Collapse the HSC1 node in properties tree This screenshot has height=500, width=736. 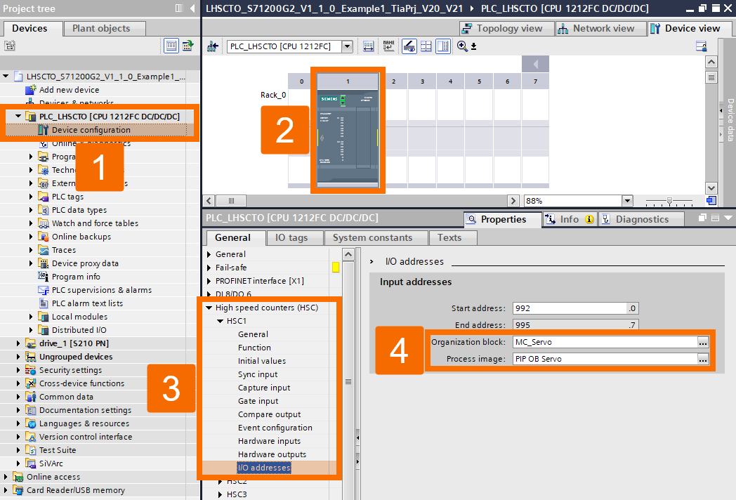click(x=220, y=321)
